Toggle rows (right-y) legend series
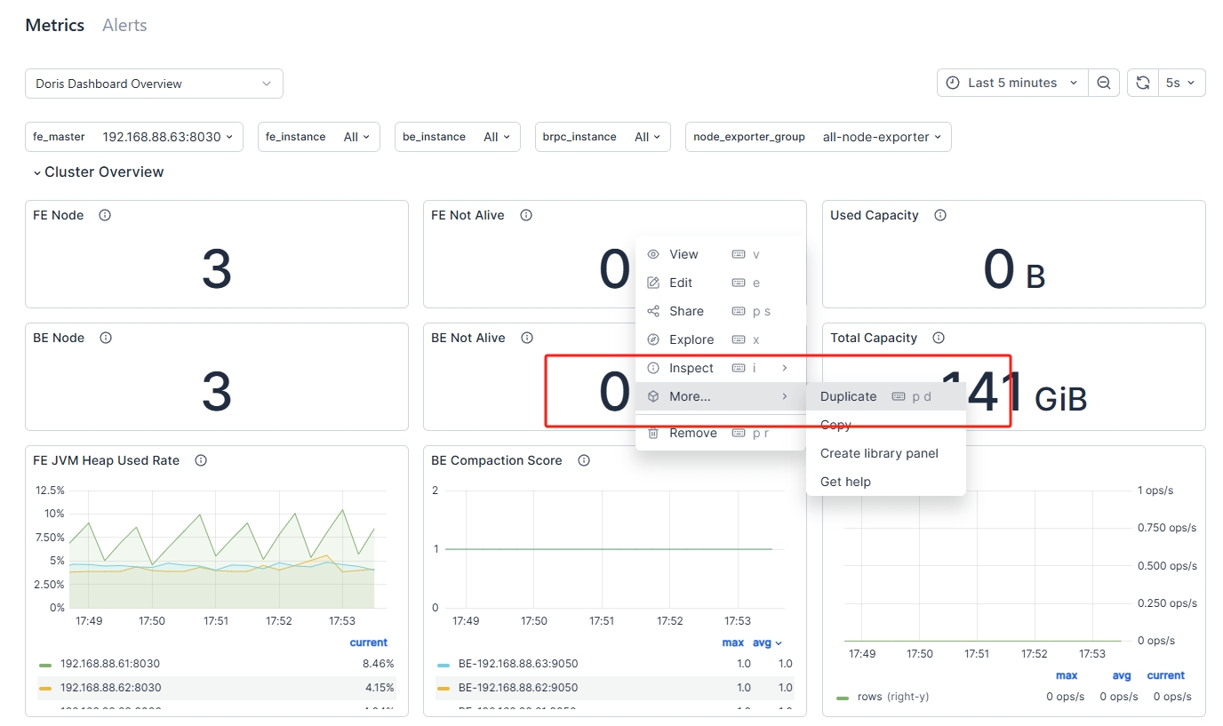Viewport: 1223px width, 726px height. coord(891,697)
